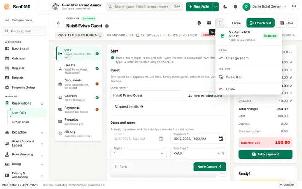Screen dimensions: 302x189
Task: Click the Collapse menu hamburger icon
Action: click(7, 20)
